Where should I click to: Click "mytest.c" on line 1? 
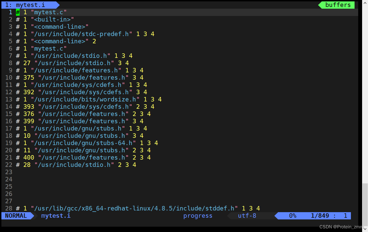coord(49,12)
